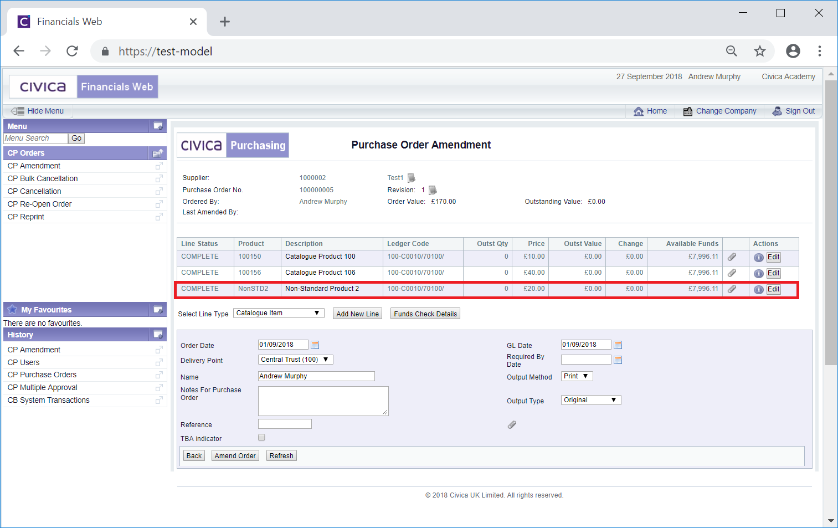838x528 pixels.
Task: Click the Change Company building icon
Action: click(x=688, y=111)
